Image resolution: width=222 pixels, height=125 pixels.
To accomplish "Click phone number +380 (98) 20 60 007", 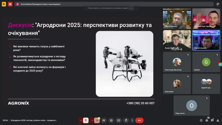I will point(140,103).
